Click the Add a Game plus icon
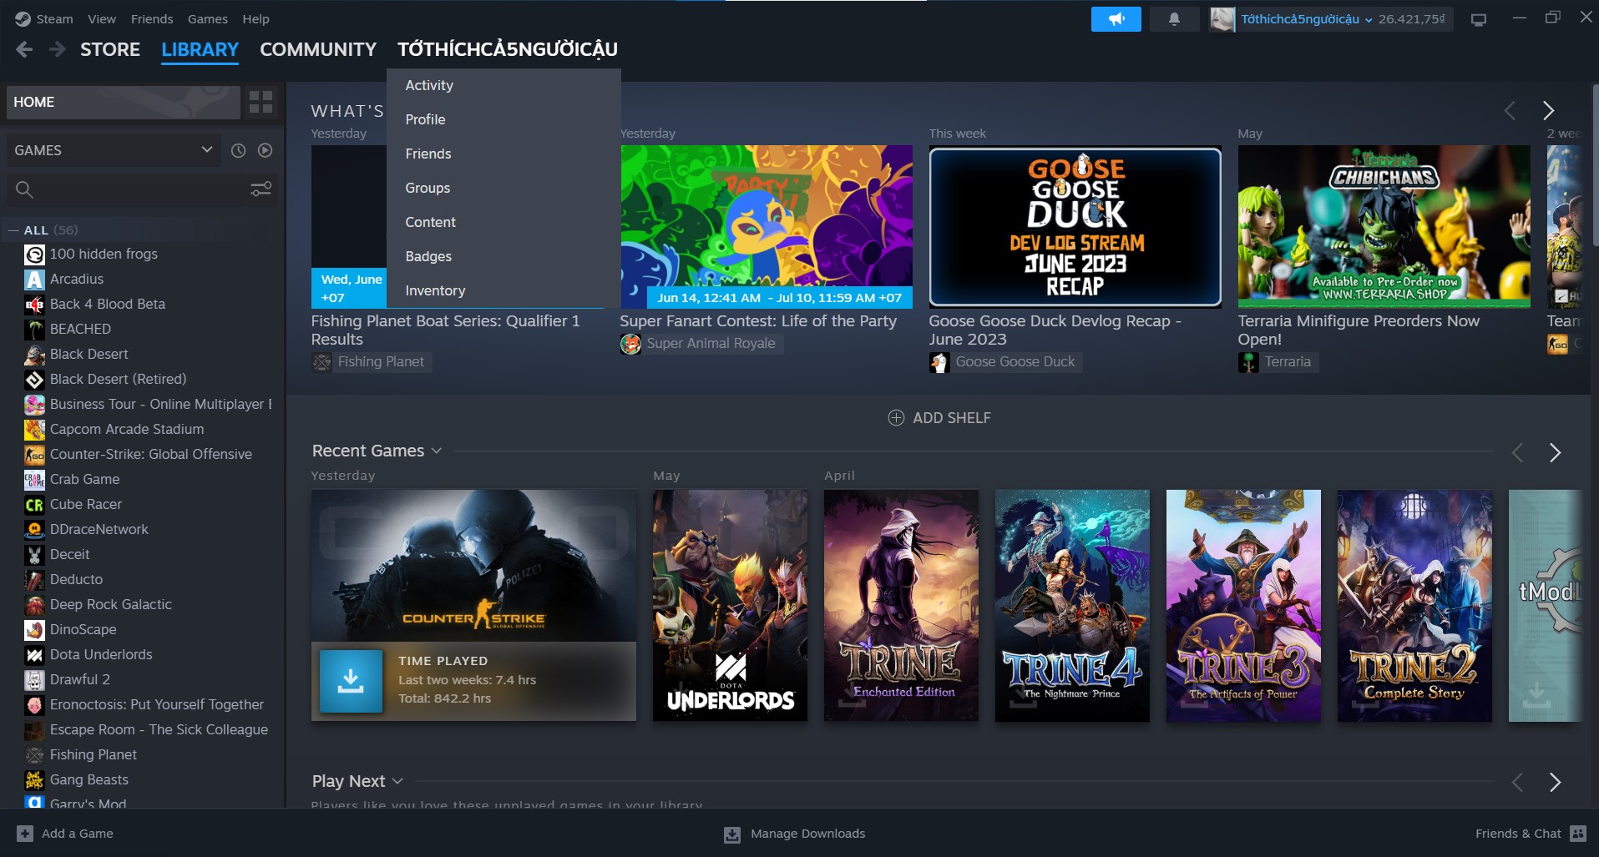 25,834
